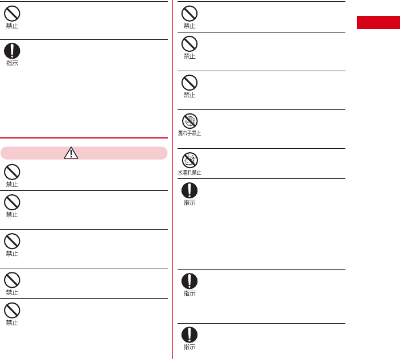This screenshot has height=359, width=400.
Task: Click the topmost 禁止 icon in right column
Action: pyautogui.click(x=189, y=13)
